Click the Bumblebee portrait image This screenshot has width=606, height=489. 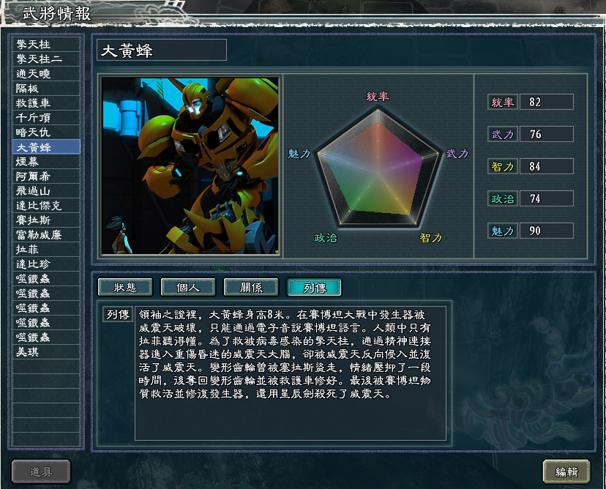click(190, 166)
